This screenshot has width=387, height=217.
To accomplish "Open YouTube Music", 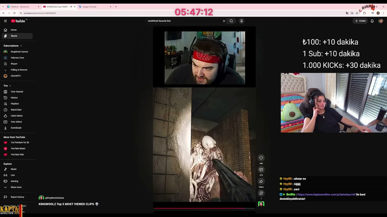I will tap(17, 149).
